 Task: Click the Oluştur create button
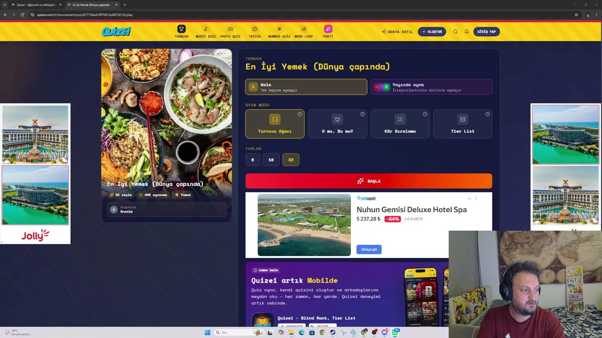[432, 32]
